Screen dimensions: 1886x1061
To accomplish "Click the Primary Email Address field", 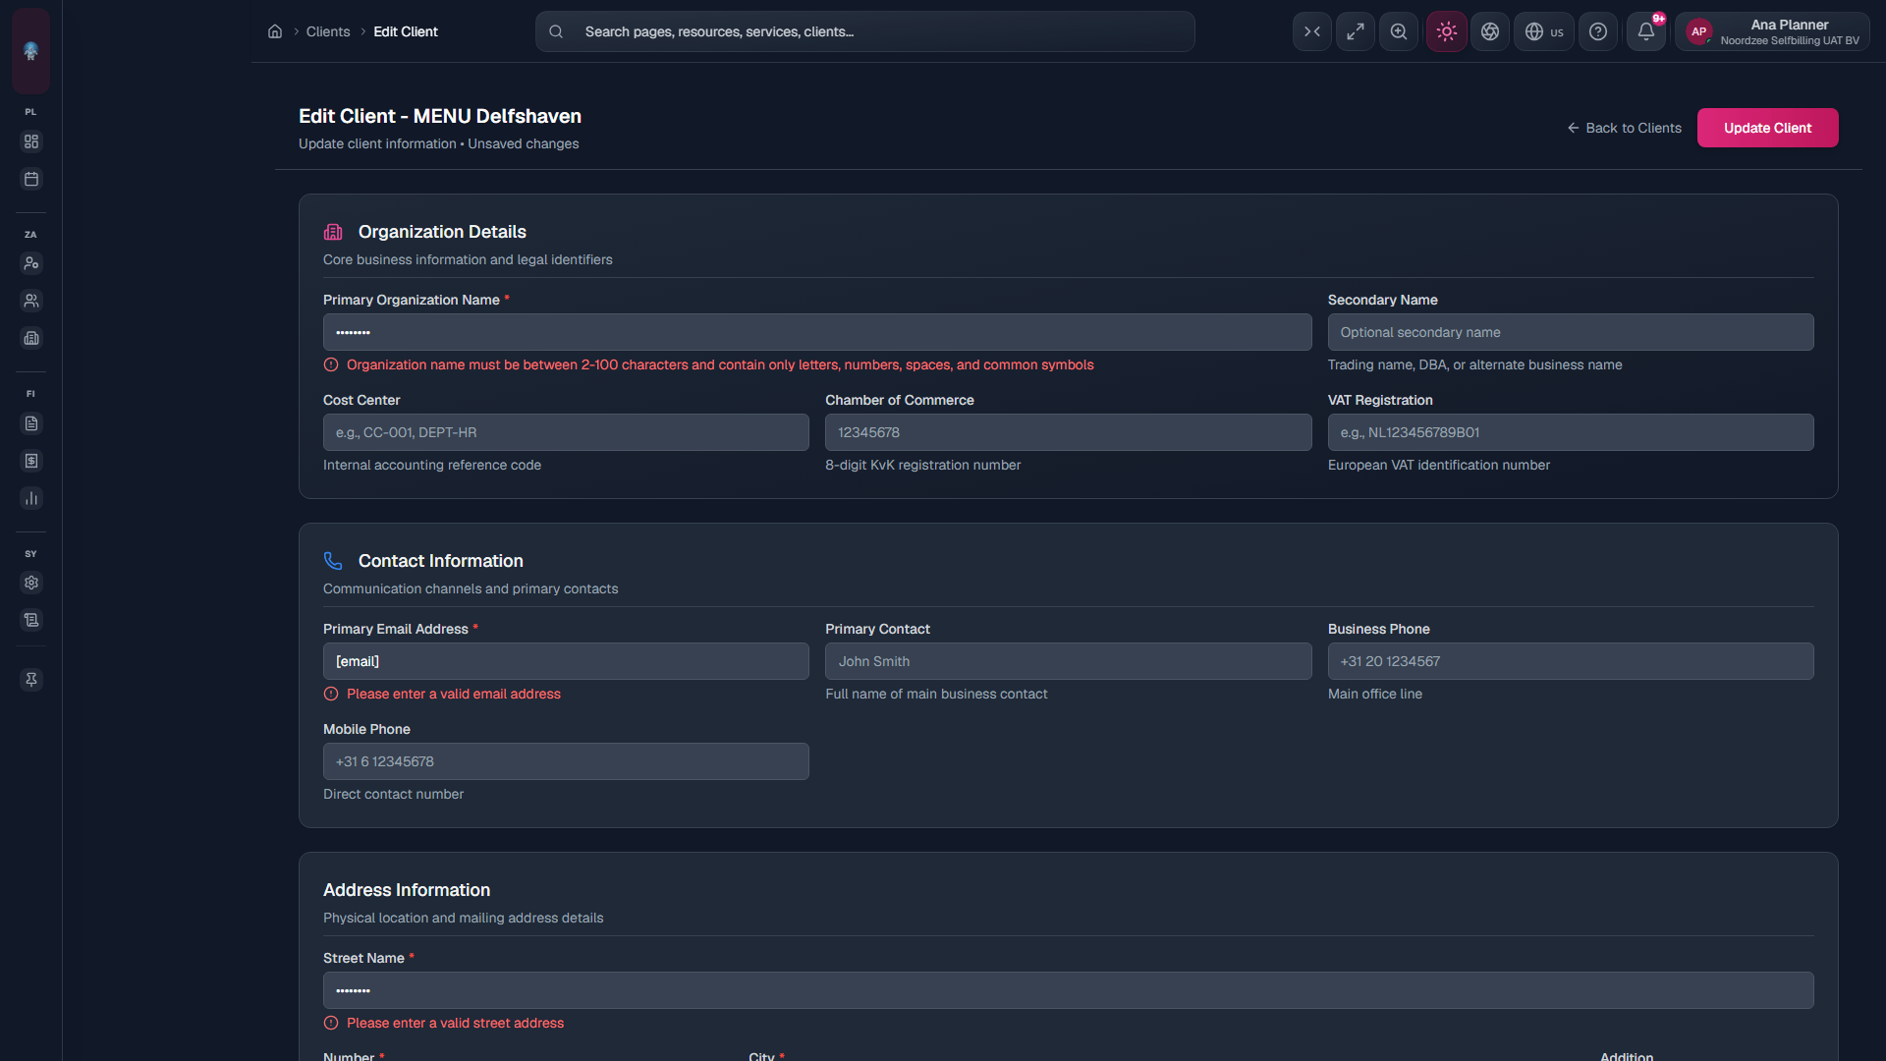I will (x=566, y=661).
